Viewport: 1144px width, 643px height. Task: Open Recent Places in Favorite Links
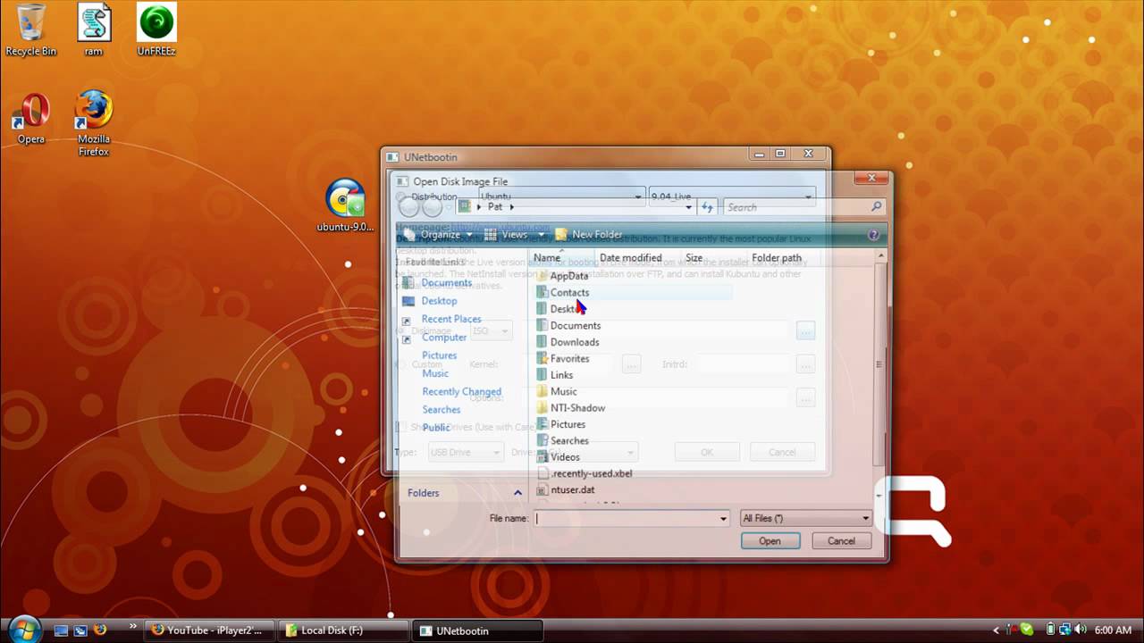pyautogui.click(x=451, y=320)
